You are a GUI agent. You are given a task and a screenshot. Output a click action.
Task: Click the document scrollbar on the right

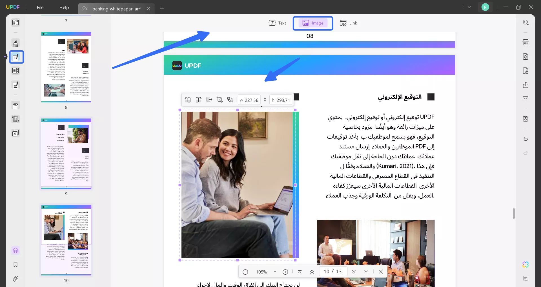514,214
